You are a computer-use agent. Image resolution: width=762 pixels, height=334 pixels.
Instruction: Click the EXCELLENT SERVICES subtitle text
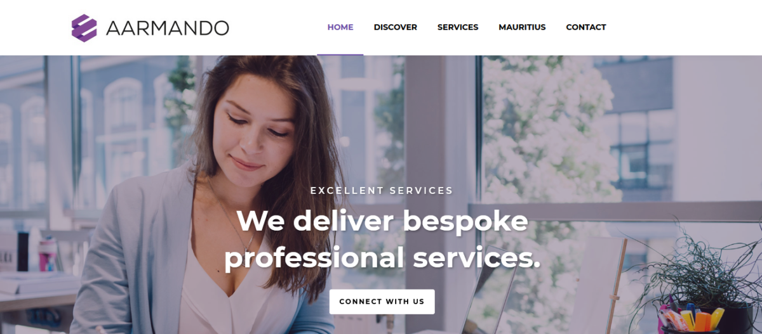pyautogui.click(x=382, y=190)
